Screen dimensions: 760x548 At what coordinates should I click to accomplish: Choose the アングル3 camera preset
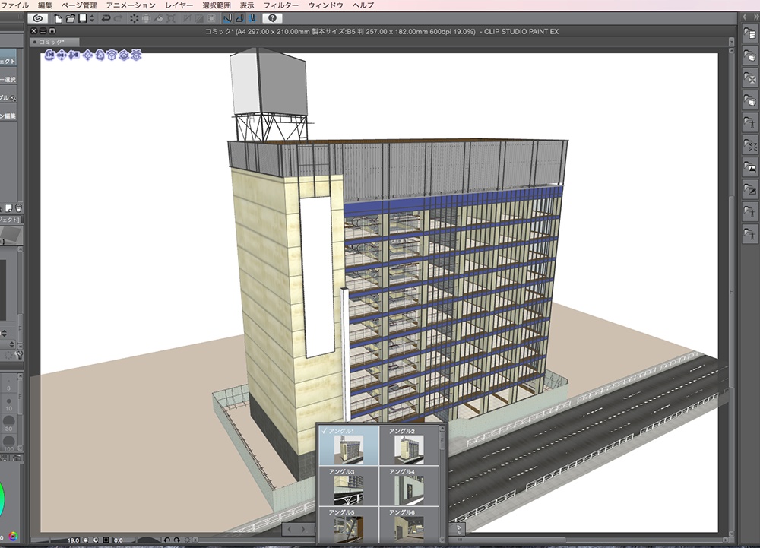pos(349,486)
